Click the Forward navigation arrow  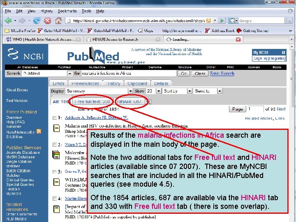click(x=22, y=21)
